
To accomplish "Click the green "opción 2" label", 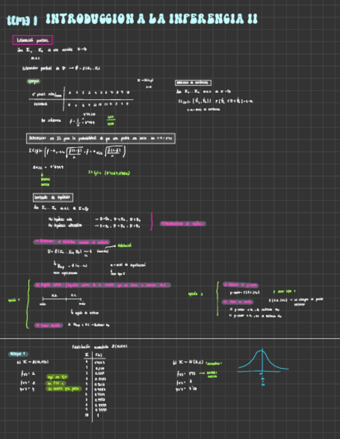I will pyautogui.click(x=195, y=294).
